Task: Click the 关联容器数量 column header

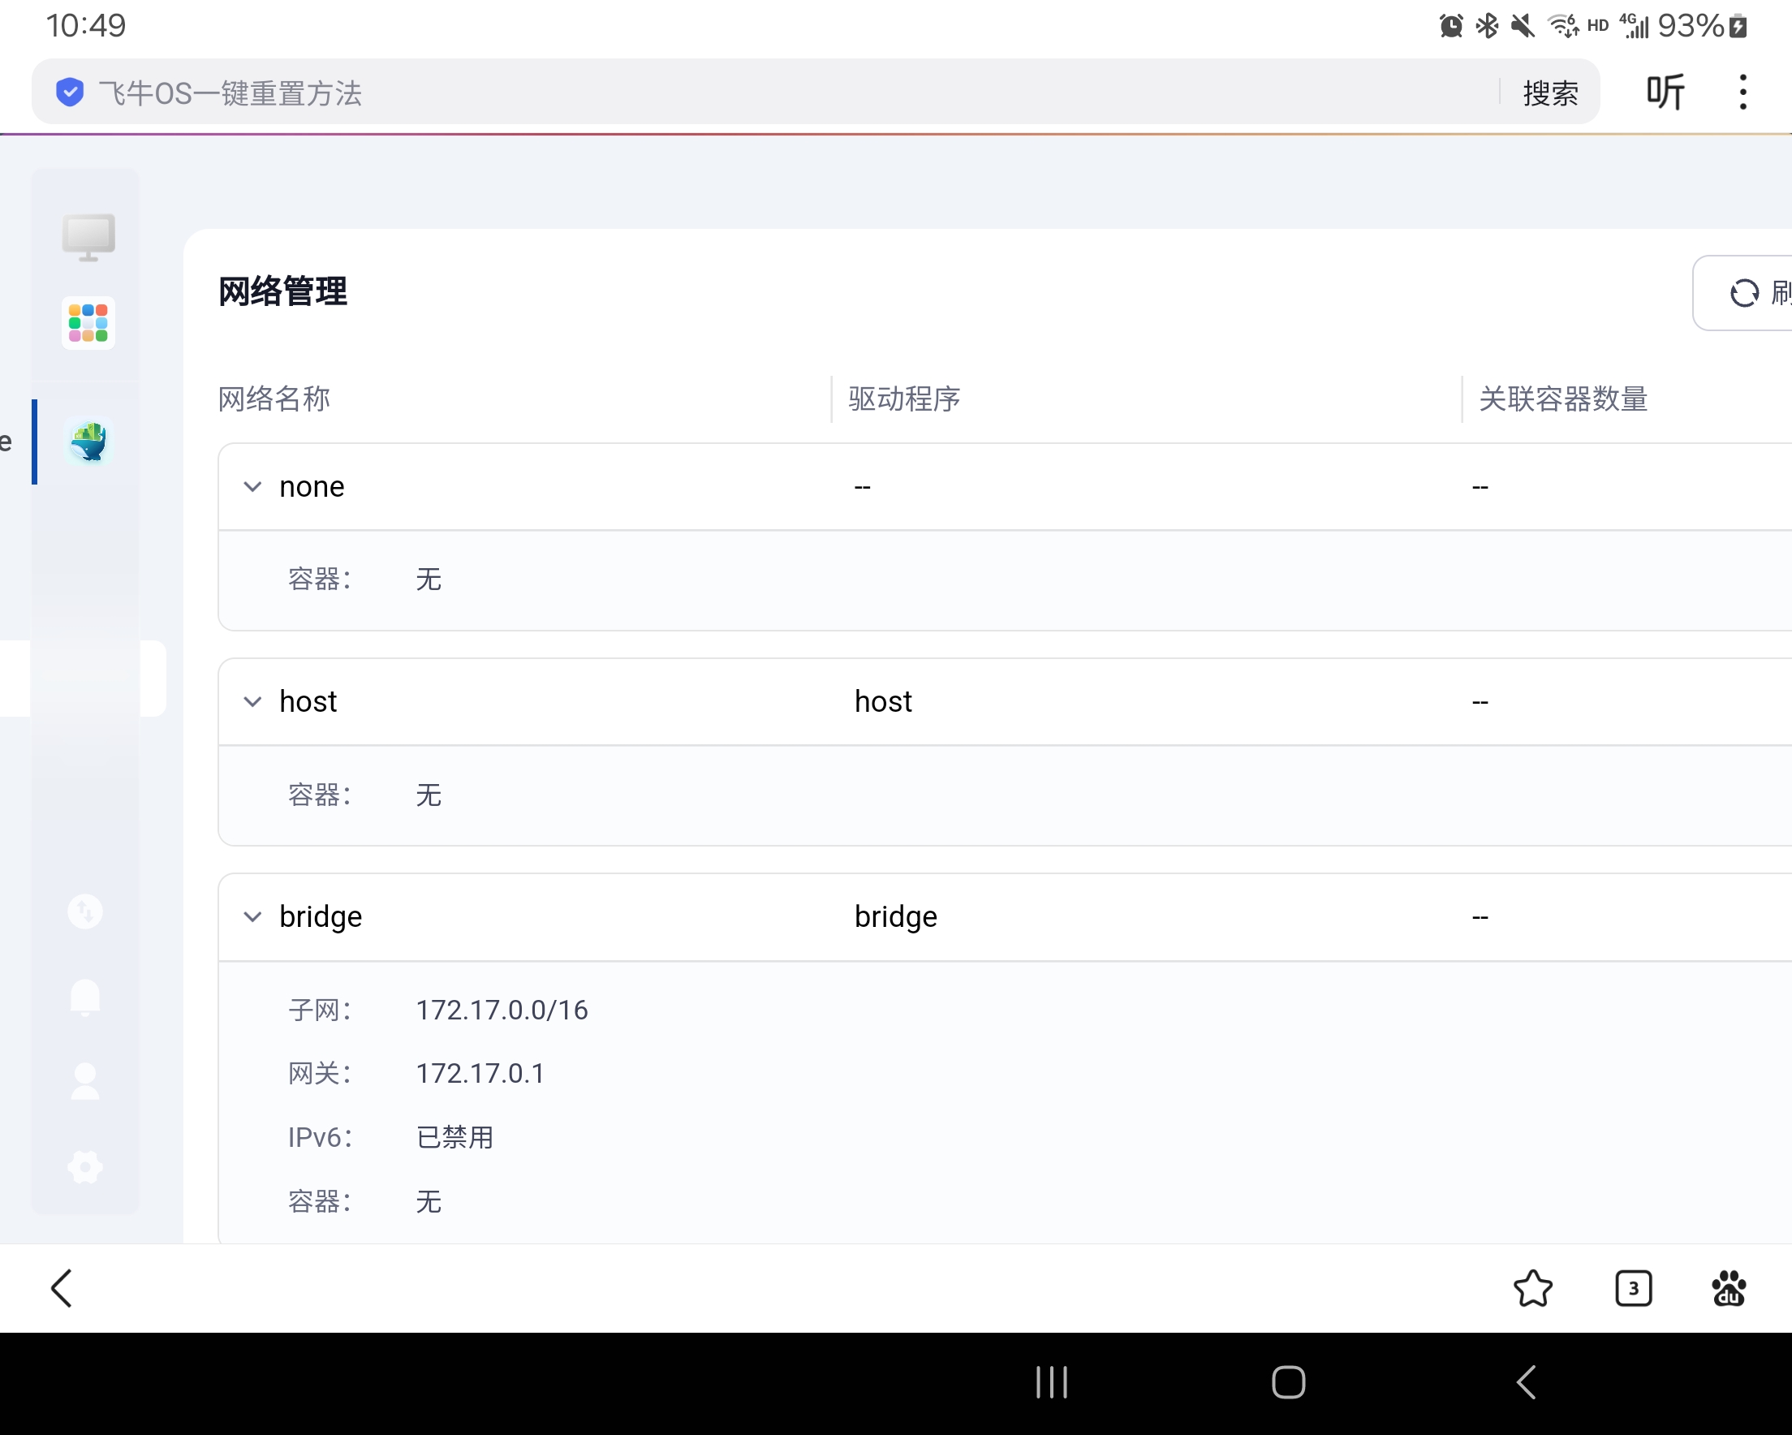Action: 1562,399
